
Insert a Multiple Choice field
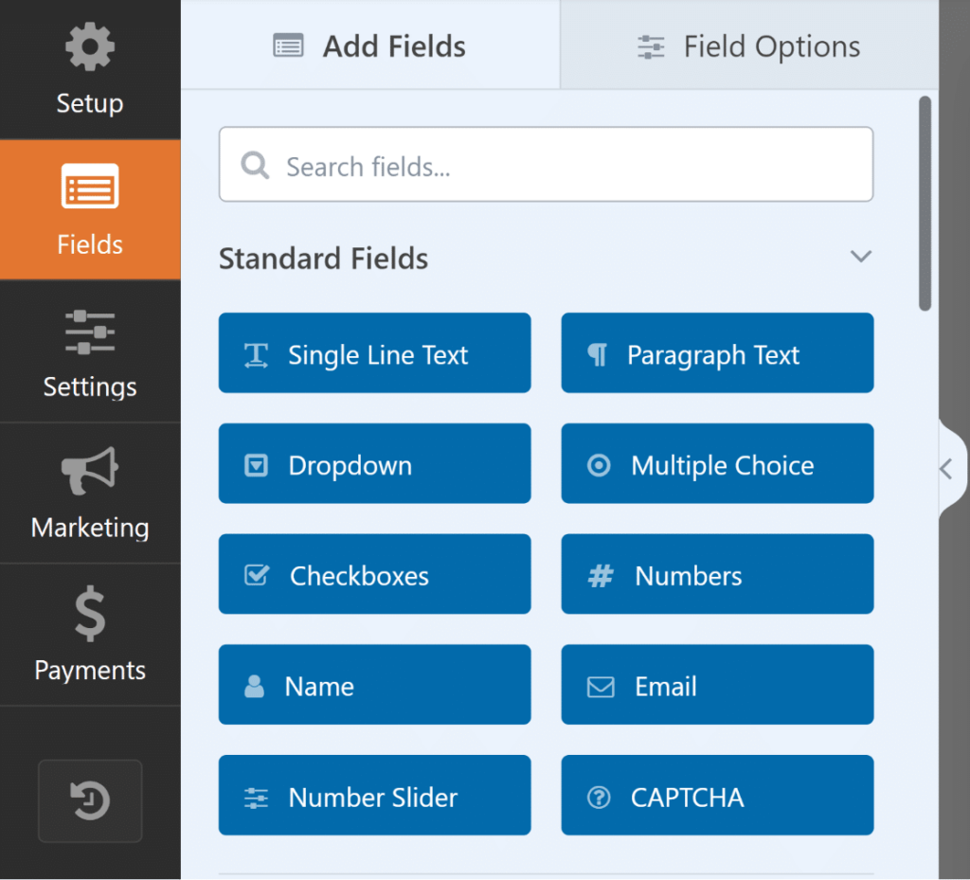[717, 463]
